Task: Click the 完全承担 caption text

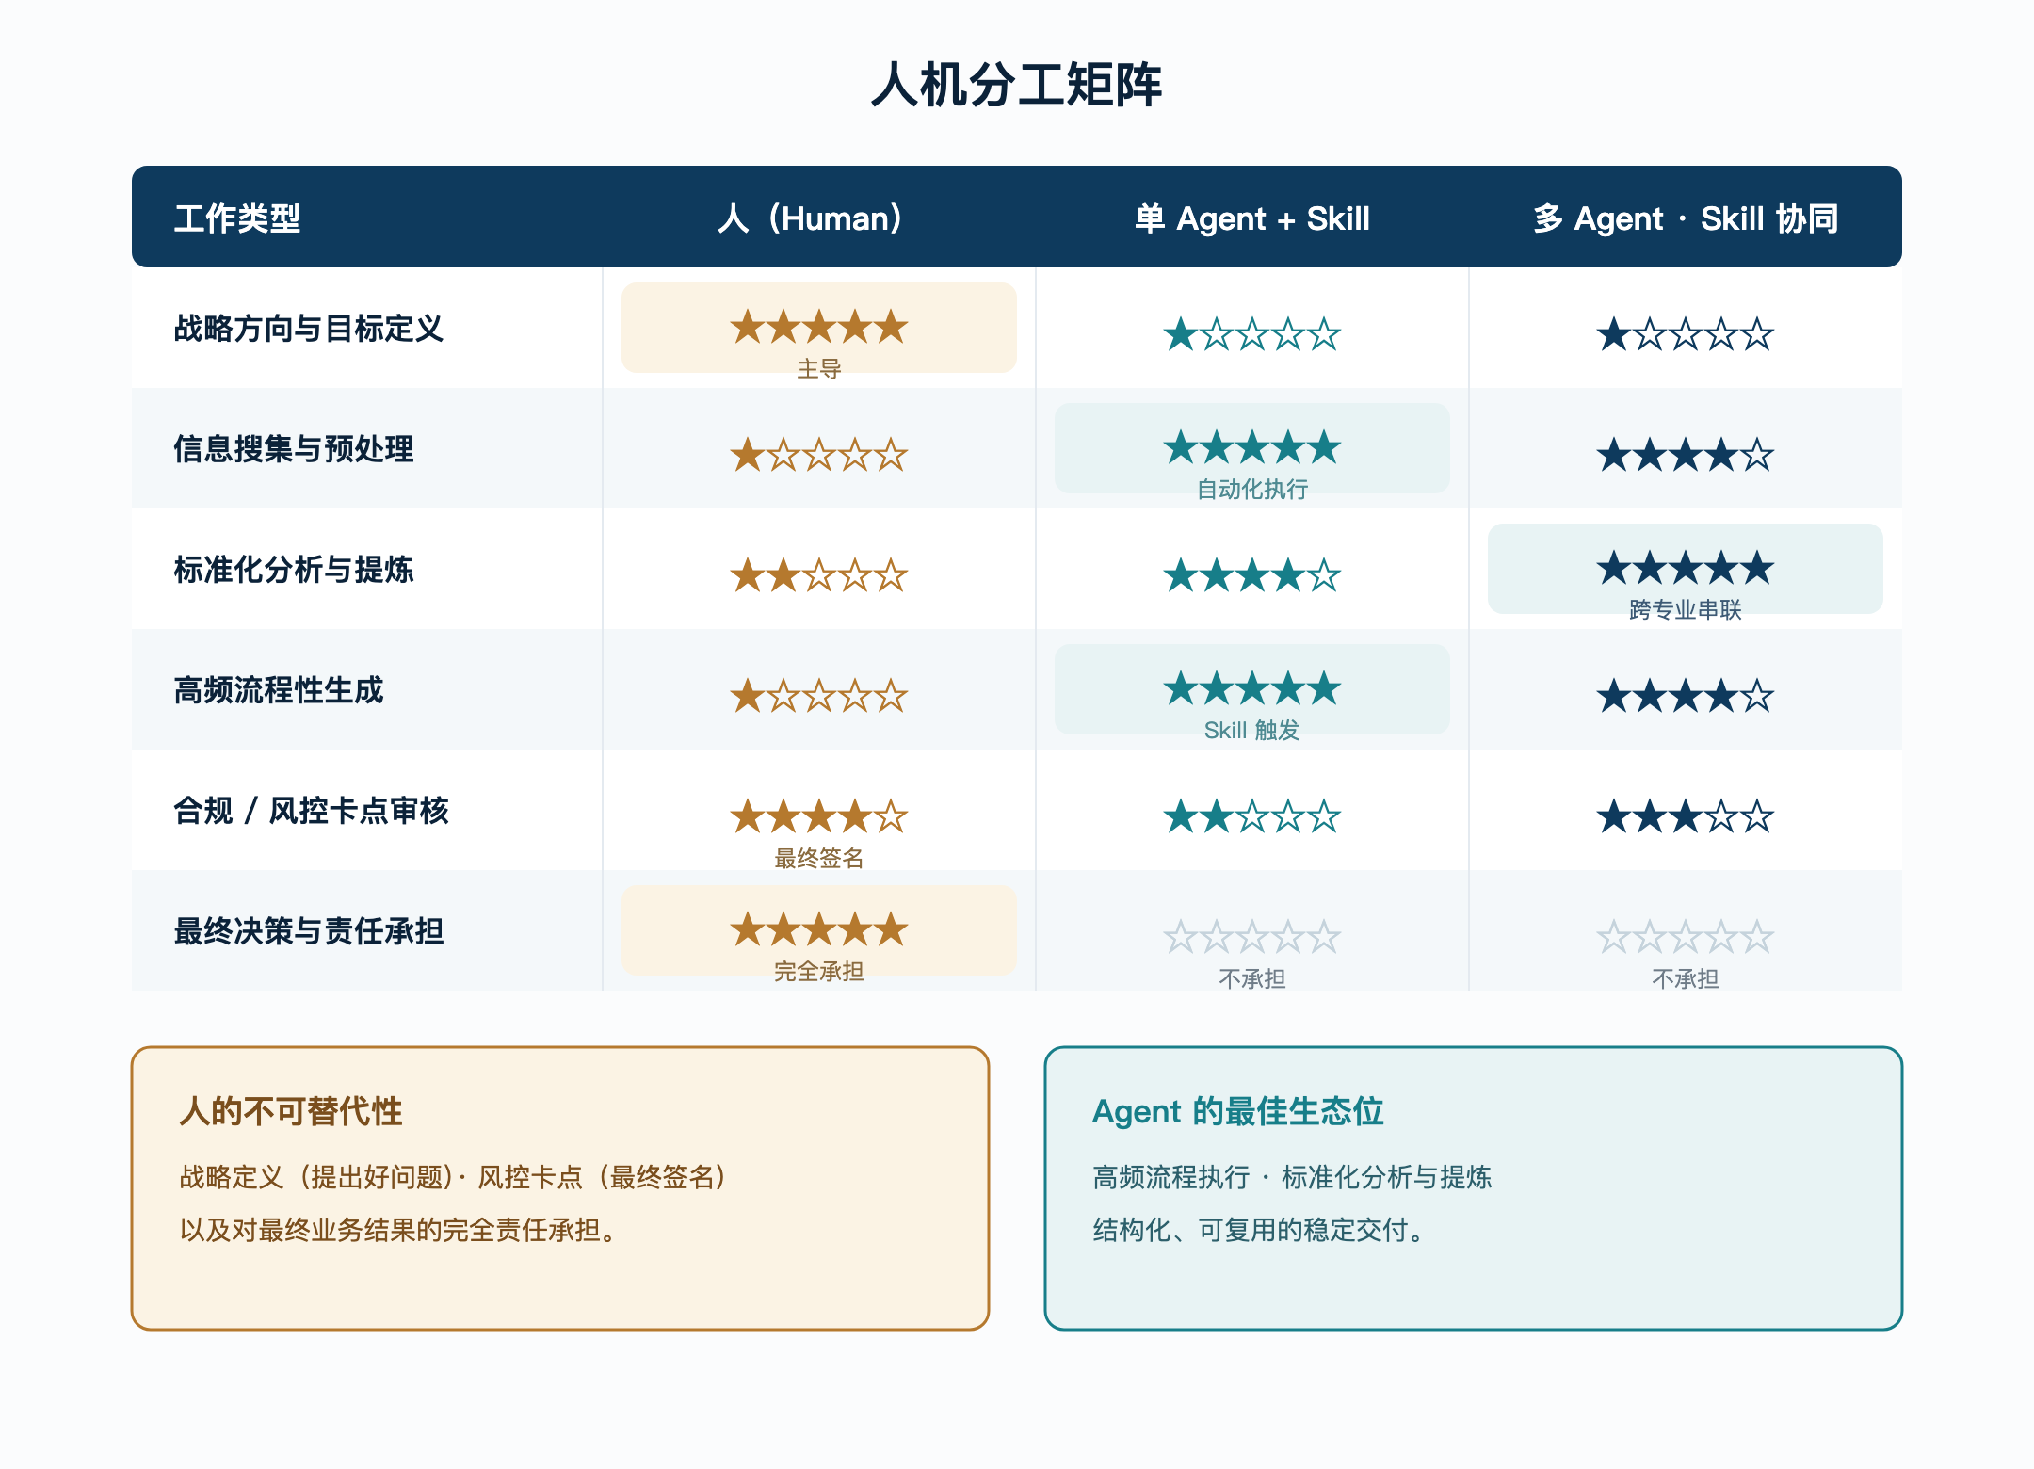Action: coord(818,972)
